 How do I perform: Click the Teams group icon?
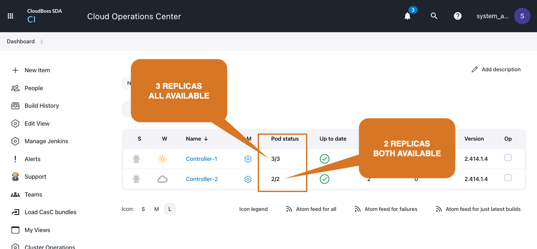15,195
